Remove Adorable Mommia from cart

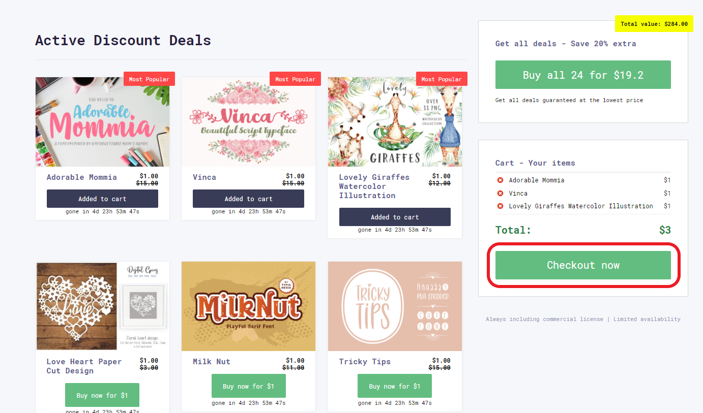click(x=500, y=180)
